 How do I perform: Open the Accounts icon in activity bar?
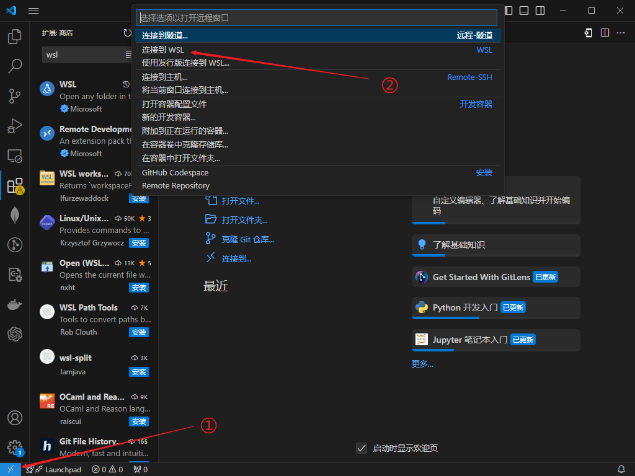[14, 418]
